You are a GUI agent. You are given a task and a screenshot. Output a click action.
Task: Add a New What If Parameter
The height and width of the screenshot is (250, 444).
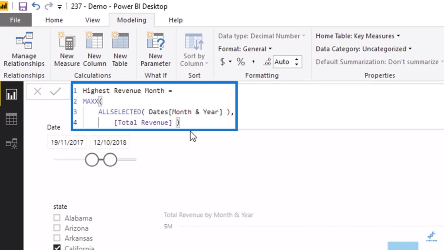[155, 49]
